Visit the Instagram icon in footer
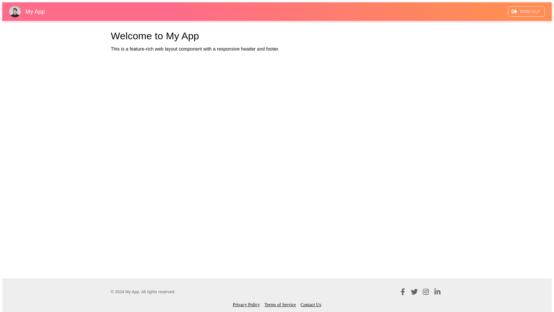The image size is (554, 312). (x=426, y=292)
